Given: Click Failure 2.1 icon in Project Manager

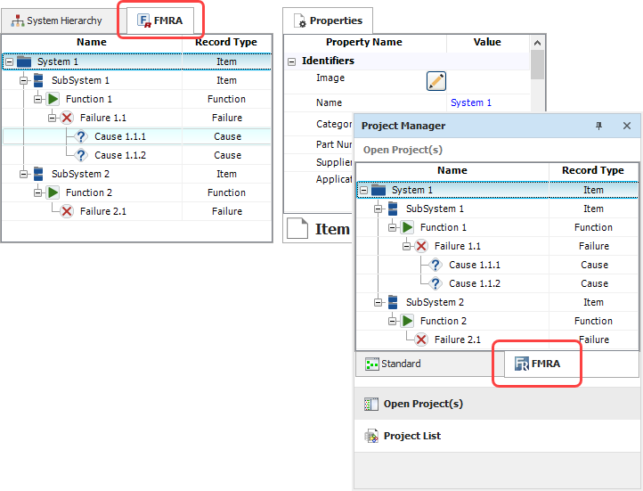Looking at the screenshot, I should tap(421, 340).
